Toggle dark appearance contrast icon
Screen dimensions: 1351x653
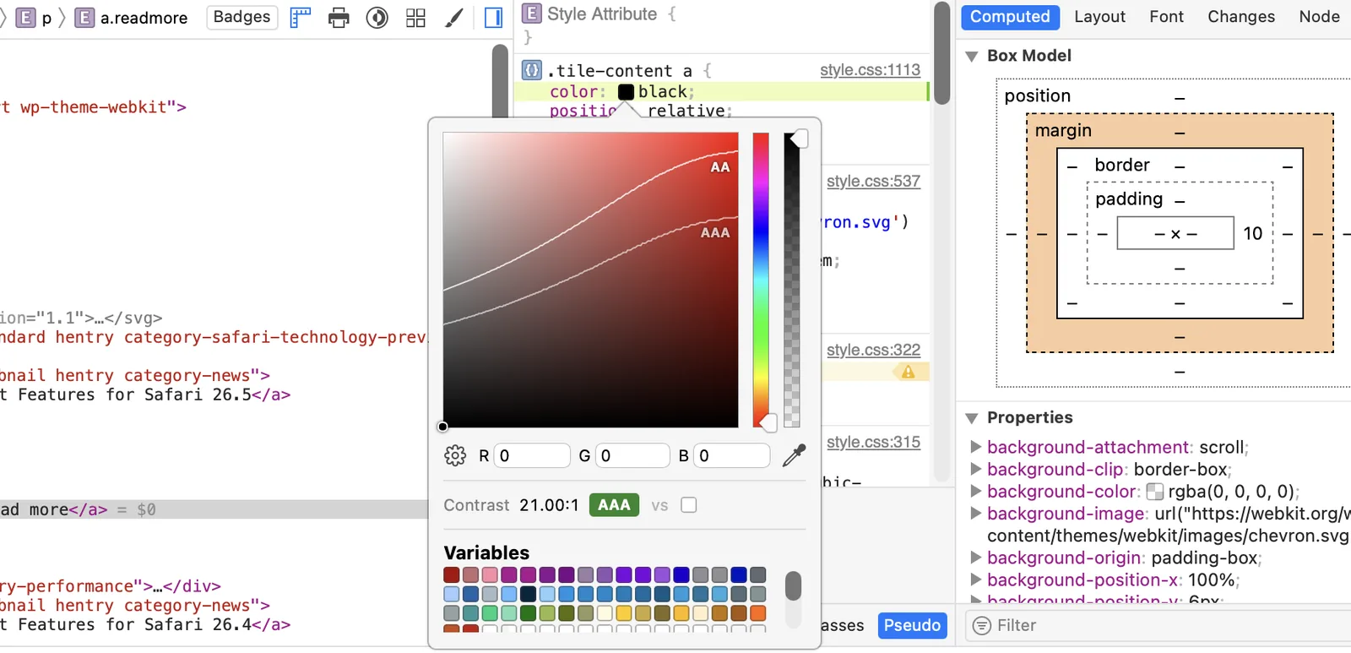click(x=377, y=17)
